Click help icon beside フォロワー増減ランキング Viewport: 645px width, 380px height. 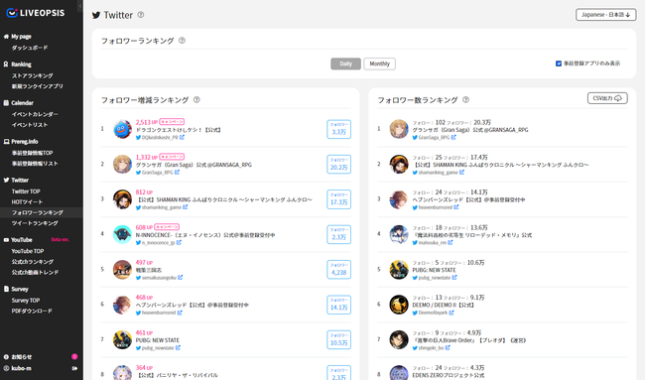[x=196, y=99]
